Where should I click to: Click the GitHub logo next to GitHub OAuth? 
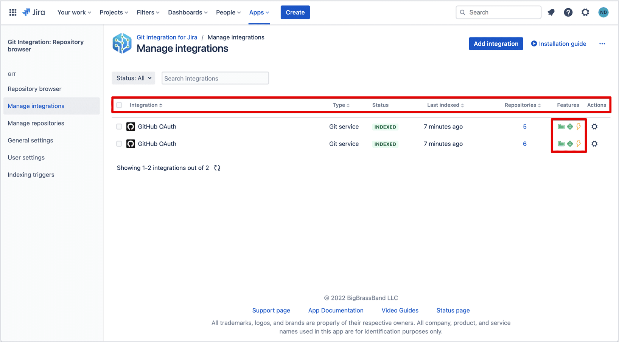point(131,127)
